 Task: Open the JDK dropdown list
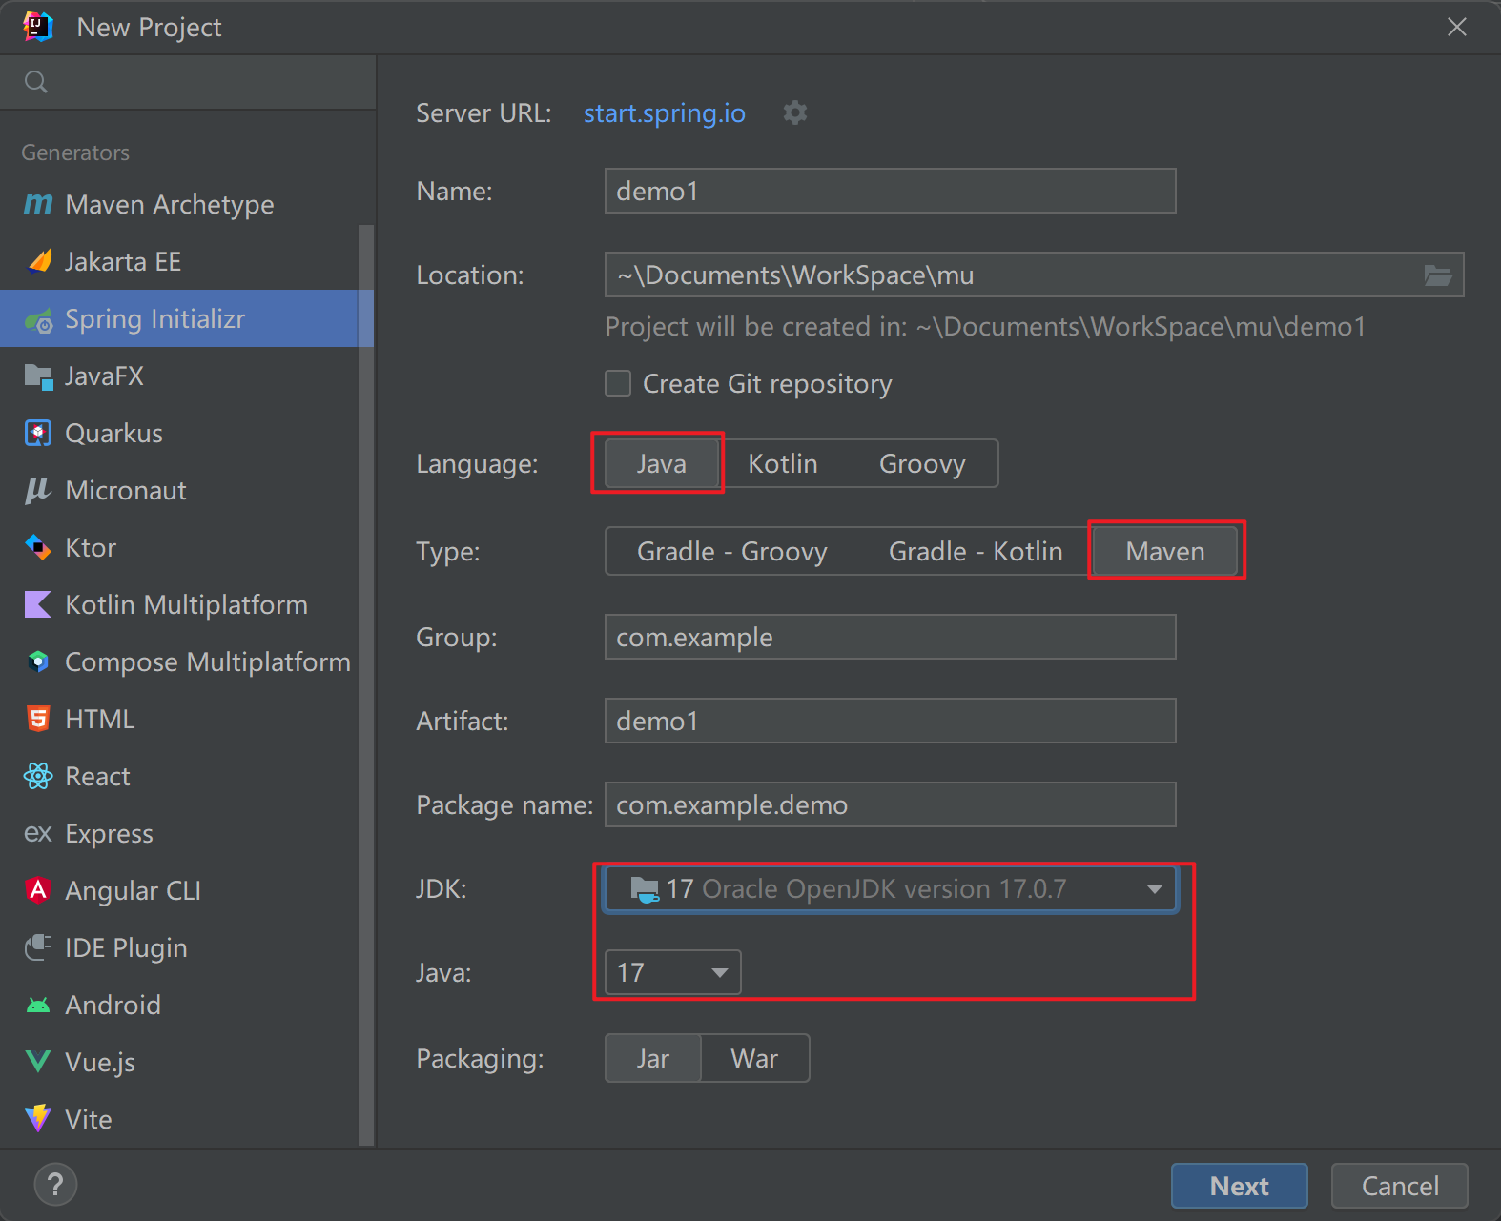pos(1154,889)
